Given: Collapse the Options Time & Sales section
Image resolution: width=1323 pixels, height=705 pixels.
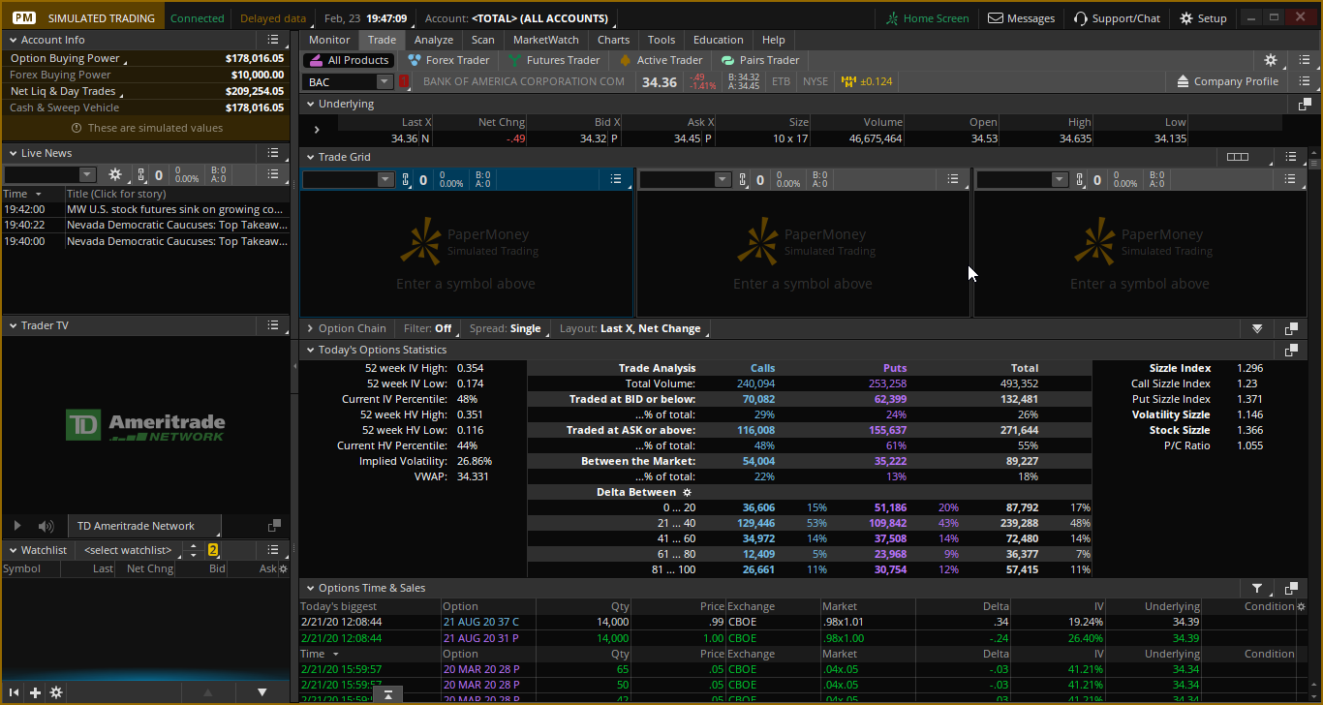Looking at the screenshot, I should click(x=310, y=588).
